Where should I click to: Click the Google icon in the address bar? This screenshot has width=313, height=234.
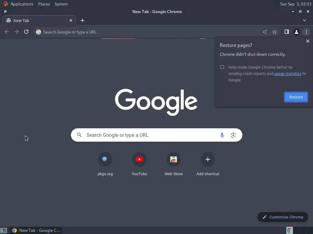pos(39,32)
